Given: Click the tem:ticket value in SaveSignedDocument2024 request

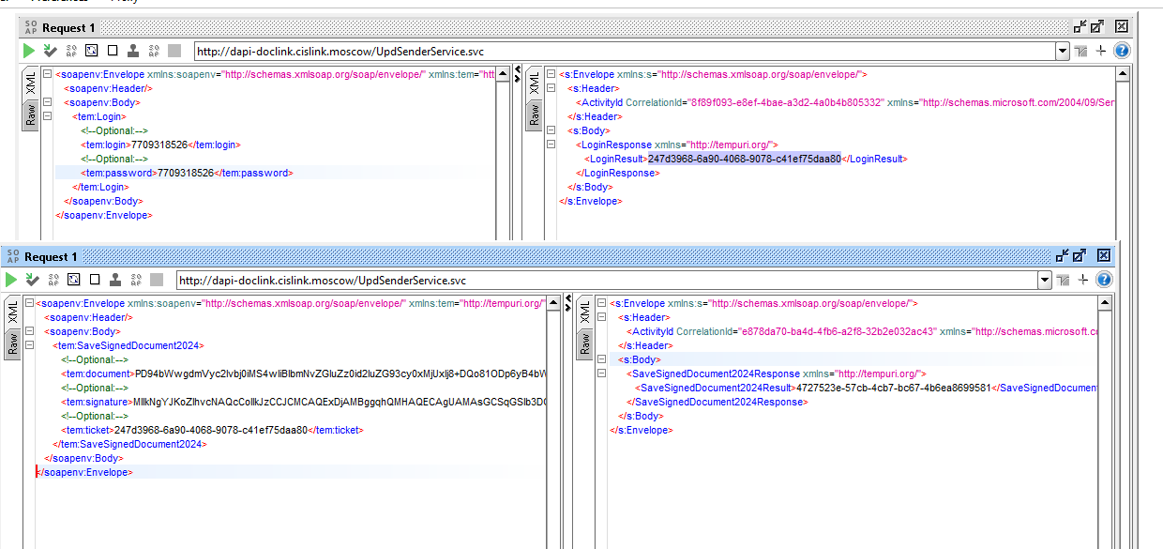Looking at the screenshot, I should pyautogui.click(x=211, y=430).
